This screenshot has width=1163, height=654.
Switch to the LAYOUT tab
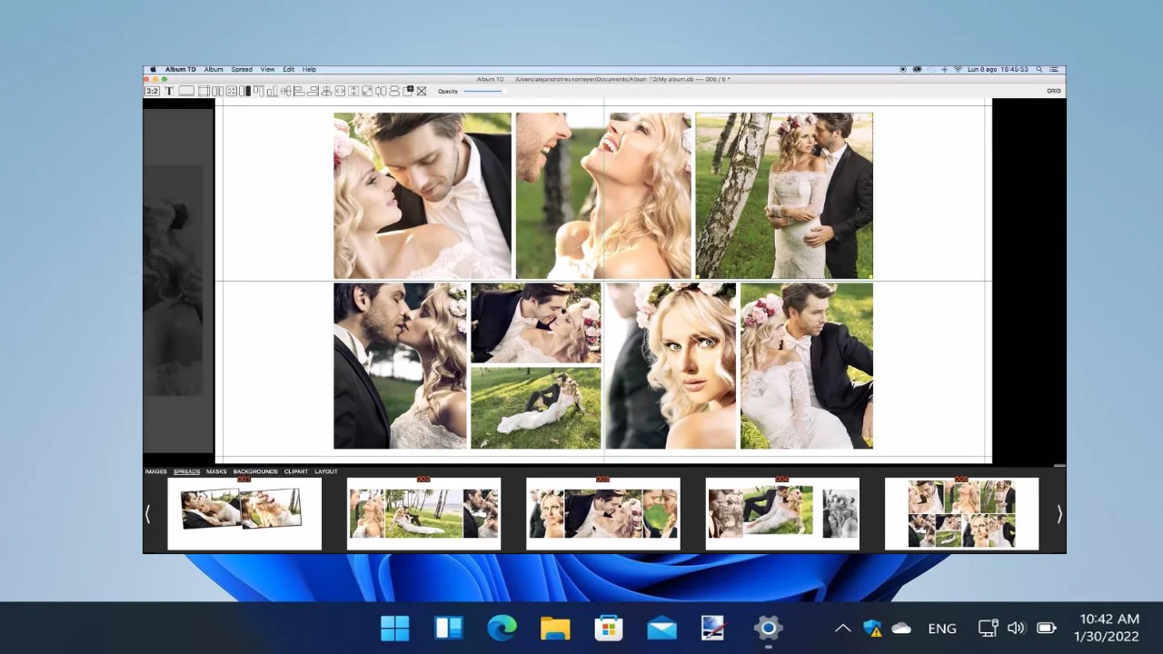click(x=326, y=471)
